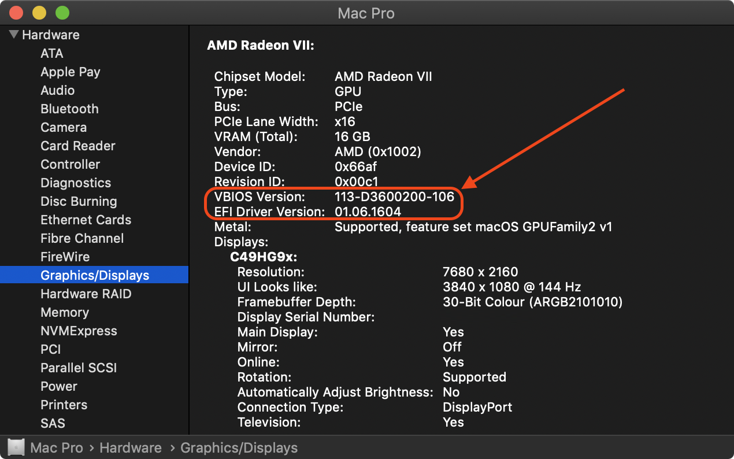The width and height of the screenshot is (734, 459).
Task: Click the Metal supported feature set text
Action: point(473,227)
